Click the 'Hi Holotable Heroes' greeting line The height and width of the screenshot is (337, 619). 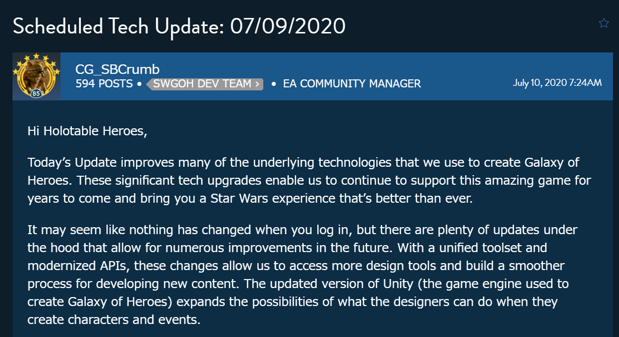coord(88,132)
